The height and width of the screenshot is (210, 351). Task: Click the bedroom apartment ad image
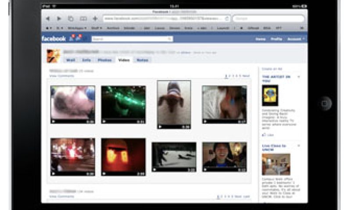coord(276,164)
